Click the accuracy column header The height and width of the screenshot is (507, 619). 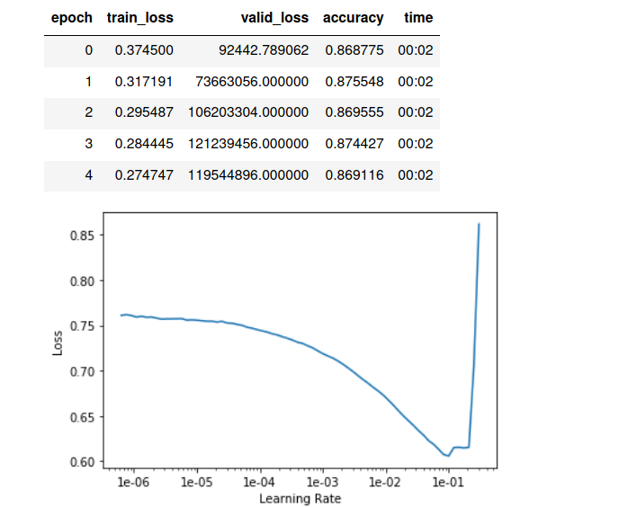(354, 18)
